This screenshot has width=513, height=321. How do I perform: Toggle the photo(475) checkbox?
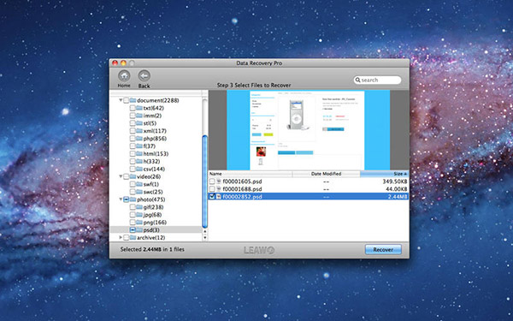(x=126, y=199)
